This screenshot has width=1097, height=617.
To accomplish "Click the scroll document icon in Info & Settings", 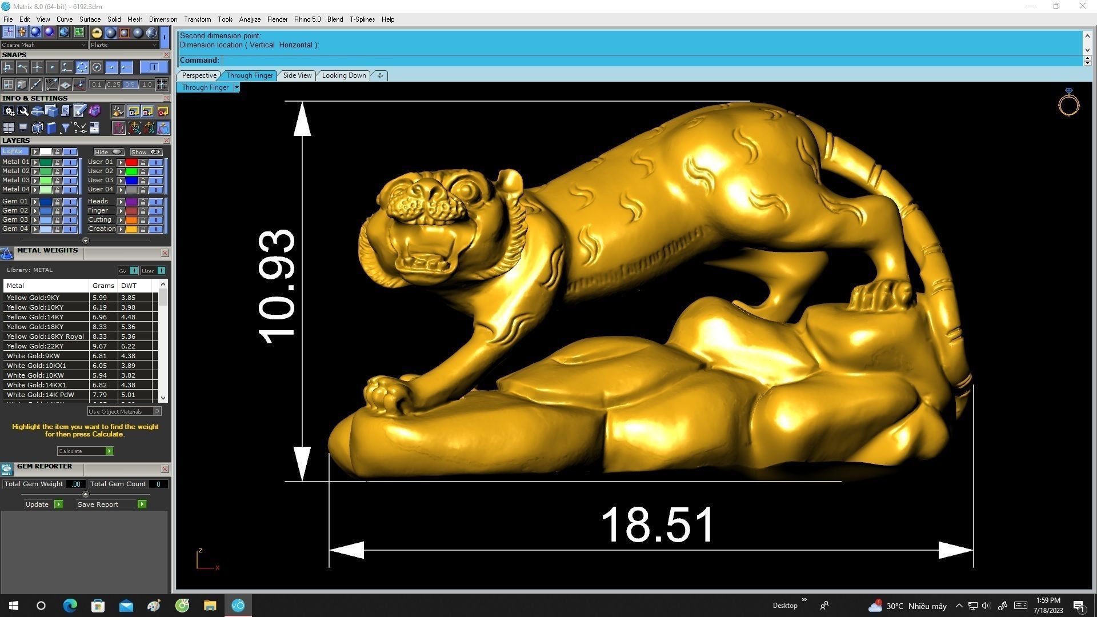I will click(x=66, y=111).
